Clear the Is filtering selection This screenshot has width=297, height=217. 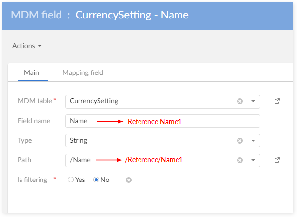click(x=129, y=180)
